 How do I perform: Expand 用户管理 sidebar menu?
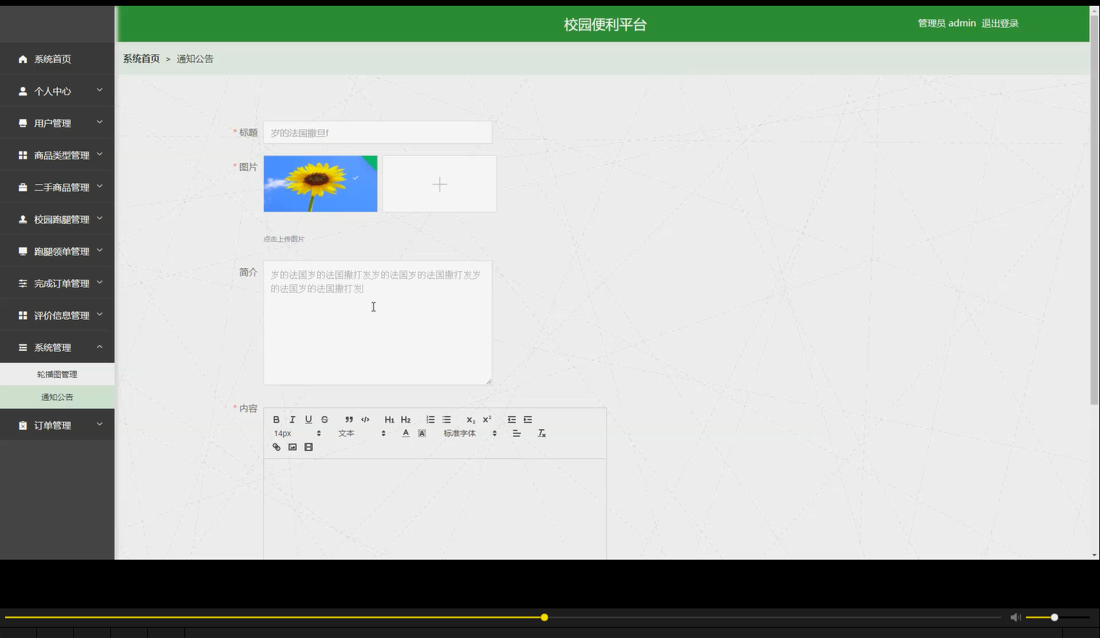57,123
